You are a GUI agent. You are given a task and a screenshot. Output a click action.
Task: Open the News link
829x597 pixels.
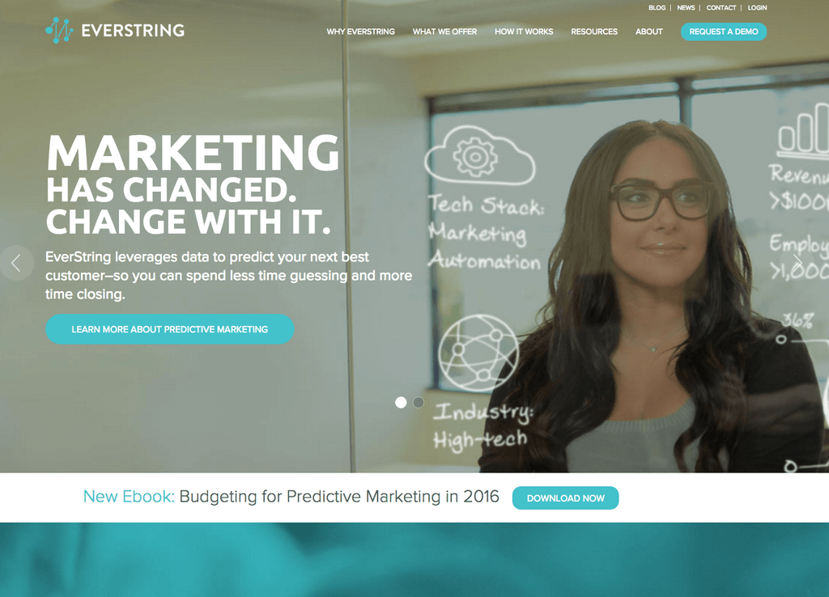coord(686,8)
